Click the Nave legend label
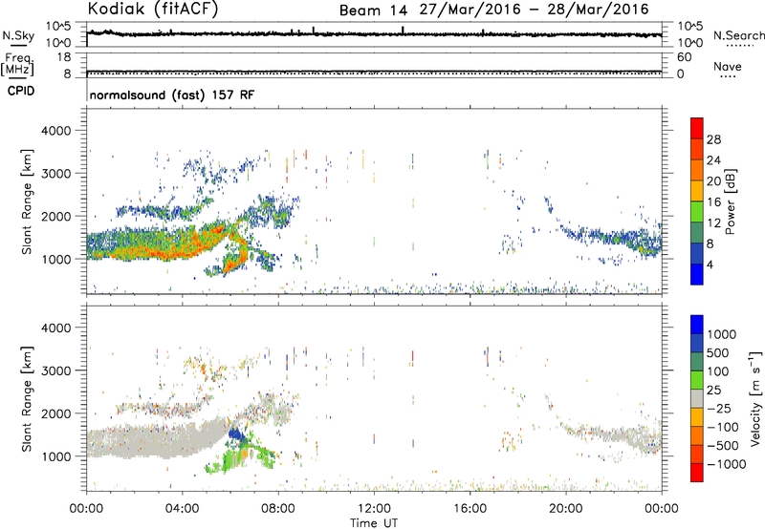The height and width of the screenshot is (529, 765). click(x=728, y=67)
